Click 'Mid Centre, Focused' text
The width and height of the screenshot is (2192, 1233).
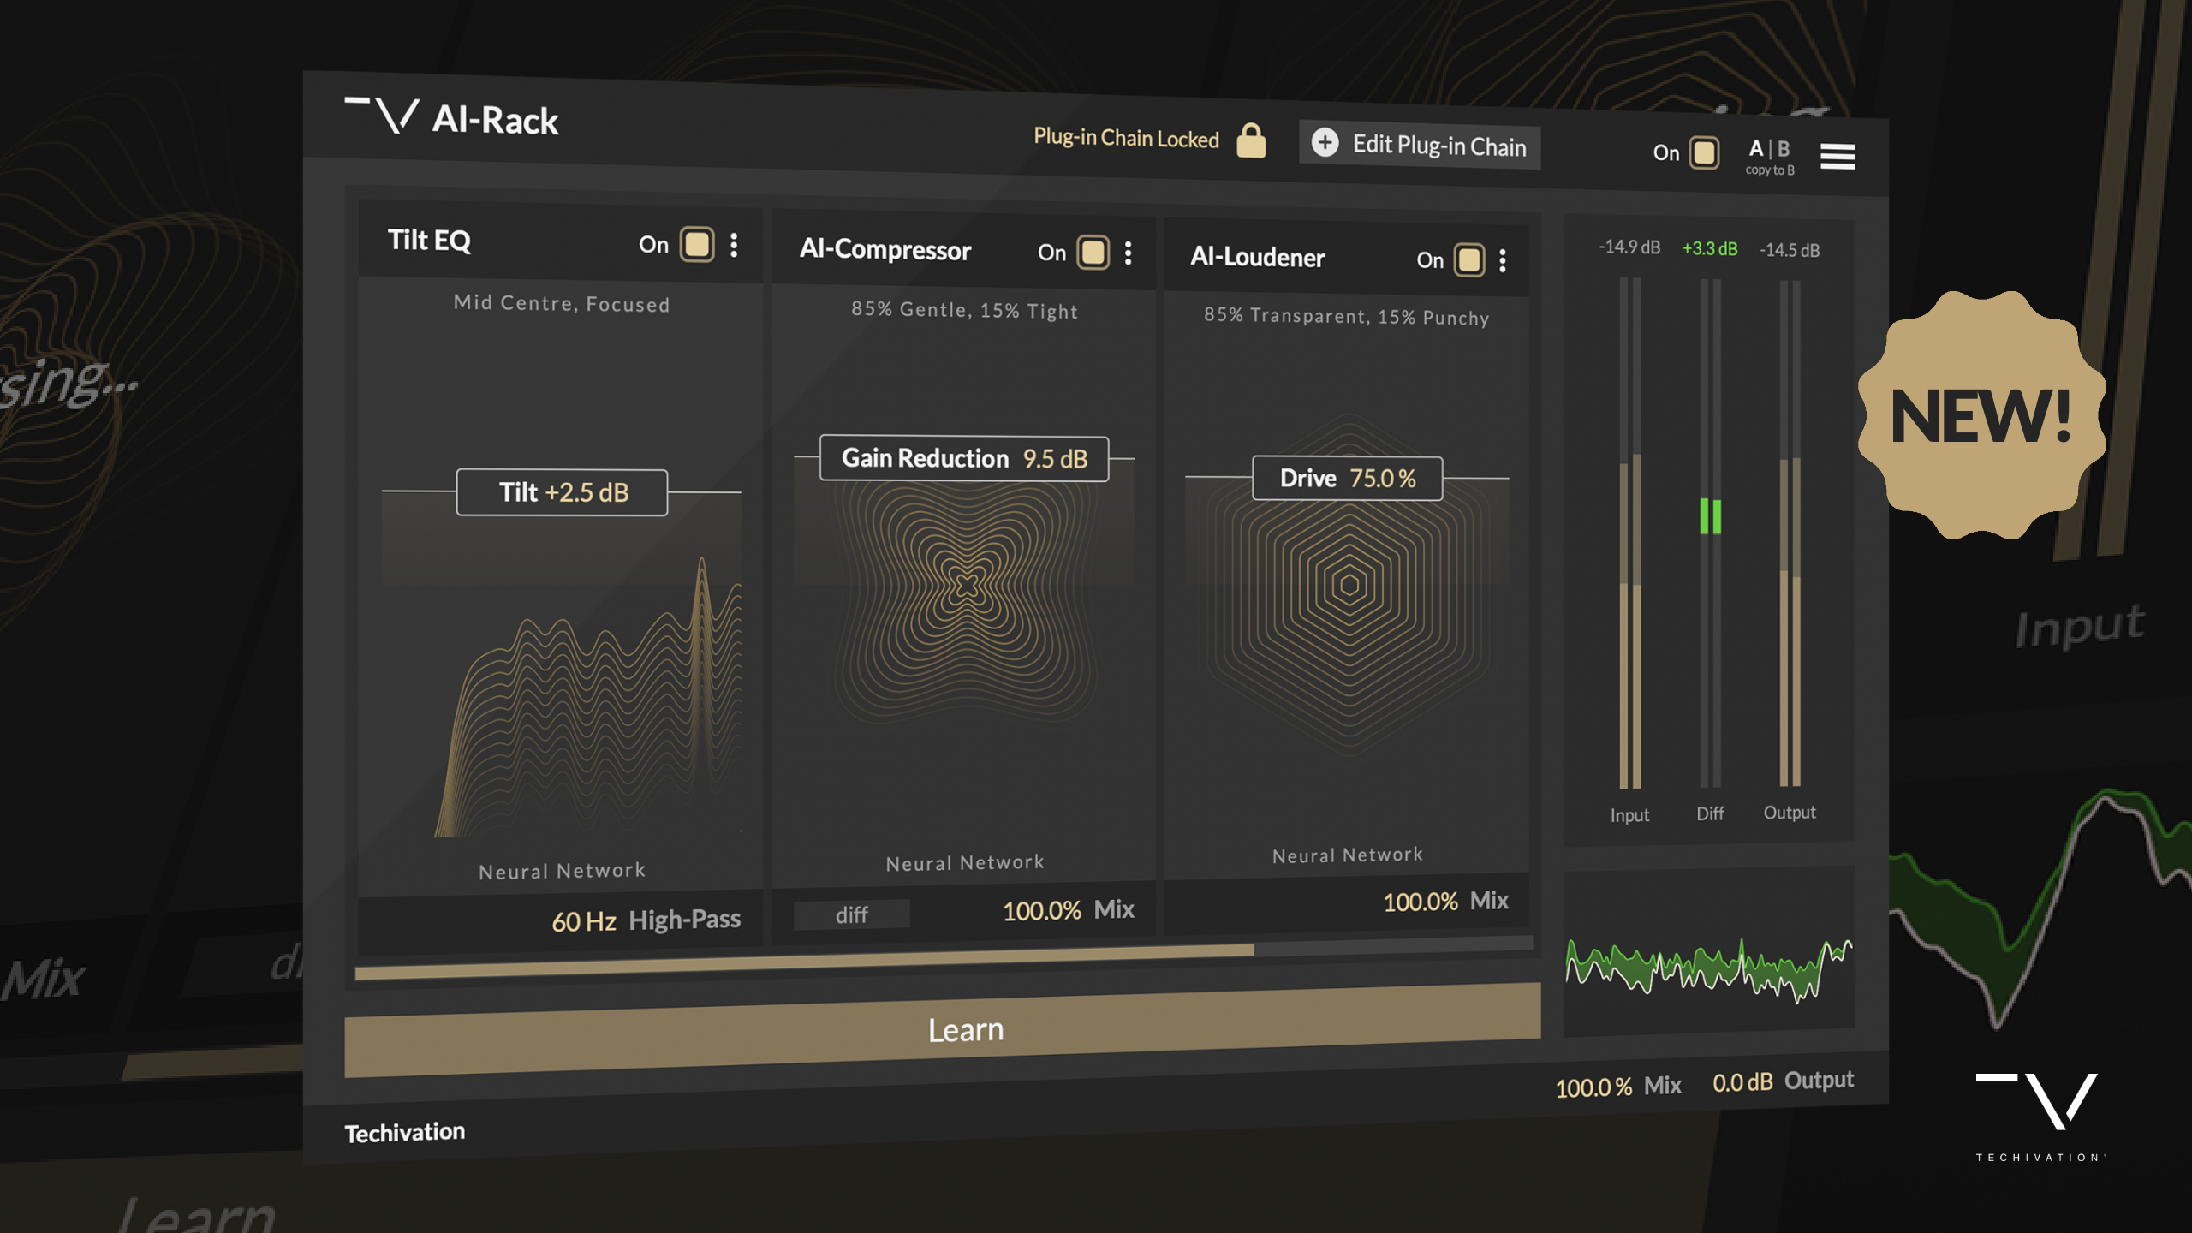(562, 303)
